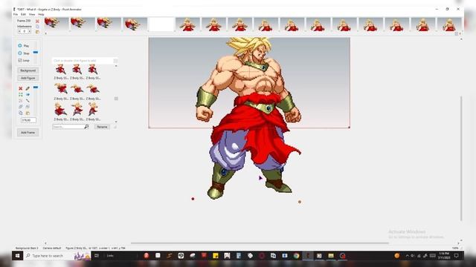Click canvas horizontal scrollbar right arrow

(458, 243)
